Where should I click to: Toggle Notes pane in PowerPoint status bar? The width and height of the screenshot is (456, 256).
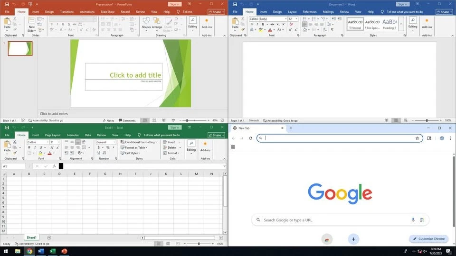point(108,120)
